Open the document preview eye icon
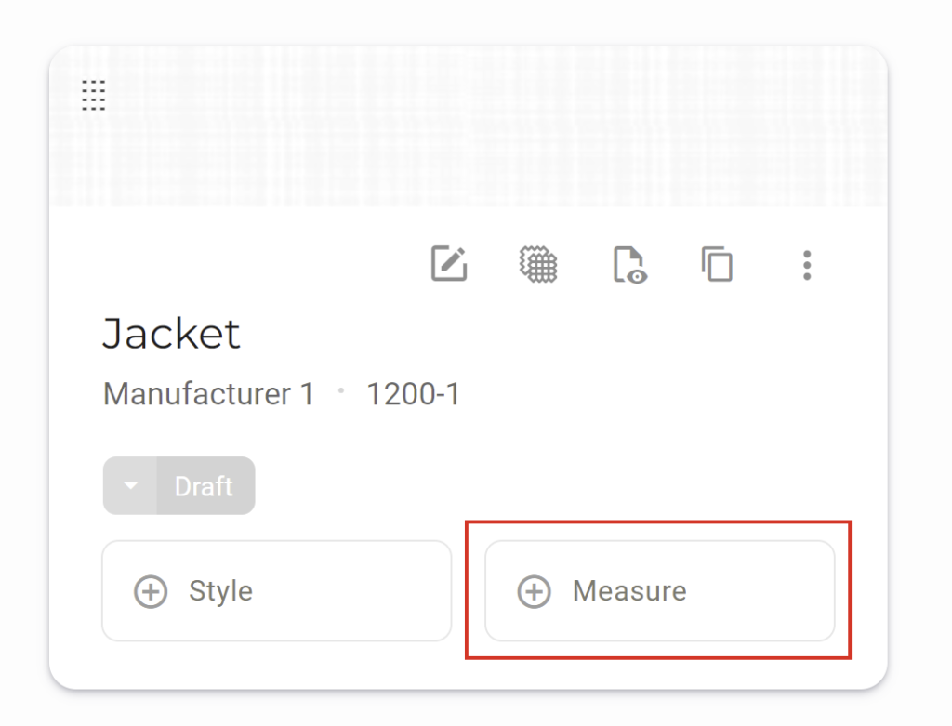 point(629,264)
